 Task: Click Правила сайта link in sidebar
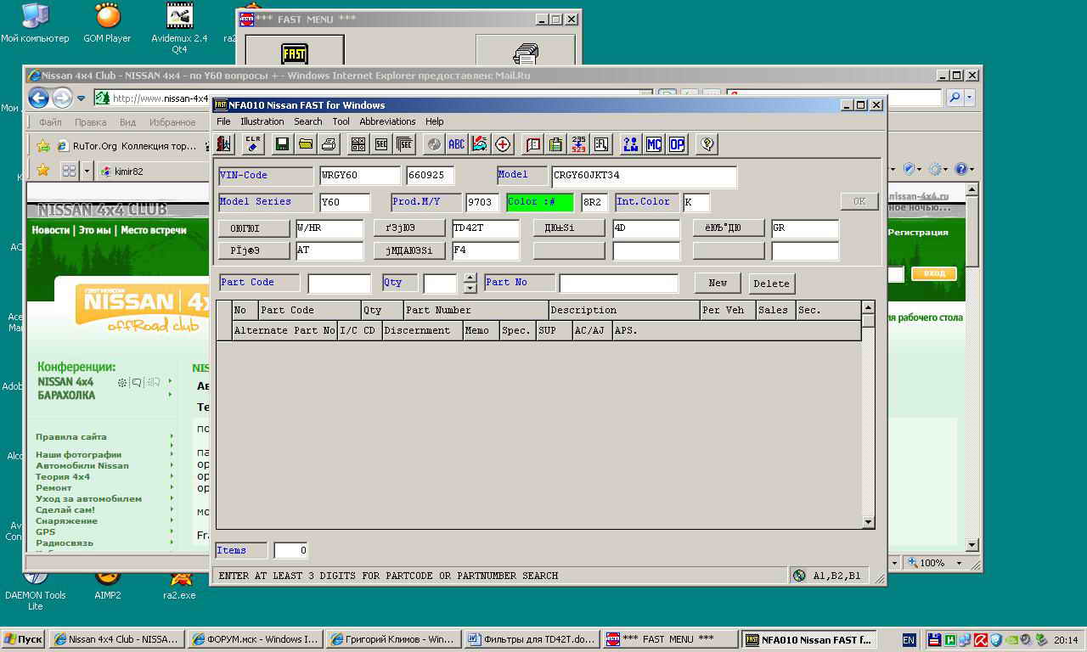tap(71, 436)
